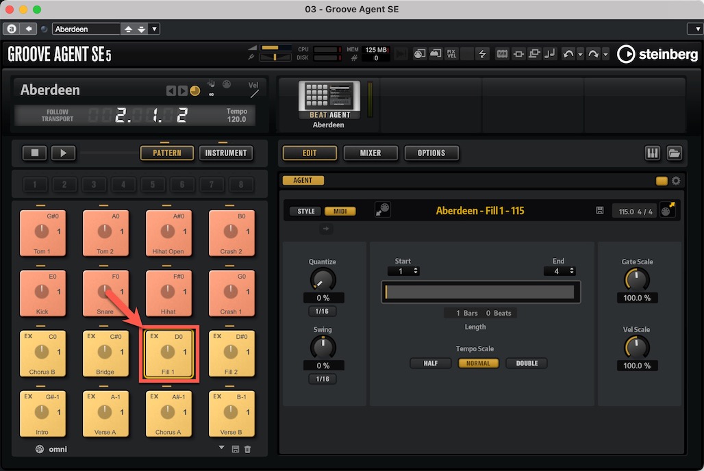Open the undo history dropdown arrow

click(580, 55)
